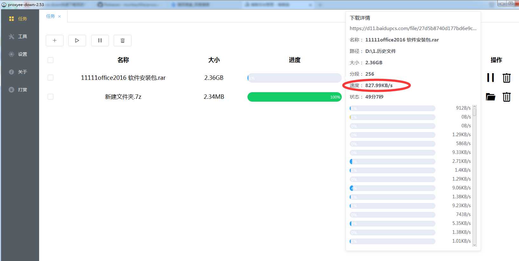Minimize the proxyee-down window
This screenshot has width=519, height=261.
click(502, 3)
